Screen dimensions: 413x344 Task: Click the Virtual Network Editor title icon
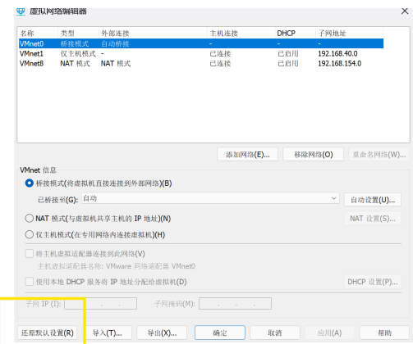click(21, 11)
